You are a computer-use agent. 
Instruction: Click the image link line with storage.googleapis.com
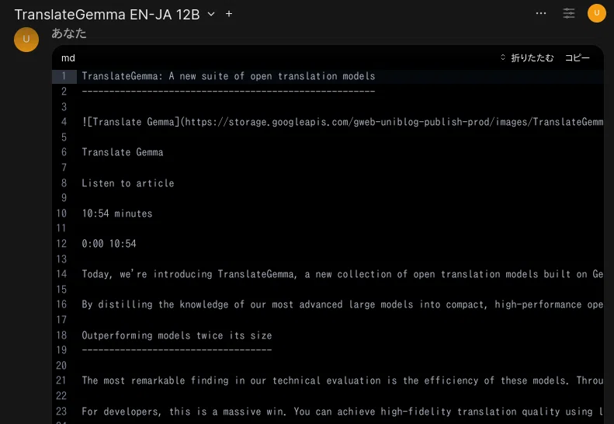pyautogui.click(x=342, y=122)
